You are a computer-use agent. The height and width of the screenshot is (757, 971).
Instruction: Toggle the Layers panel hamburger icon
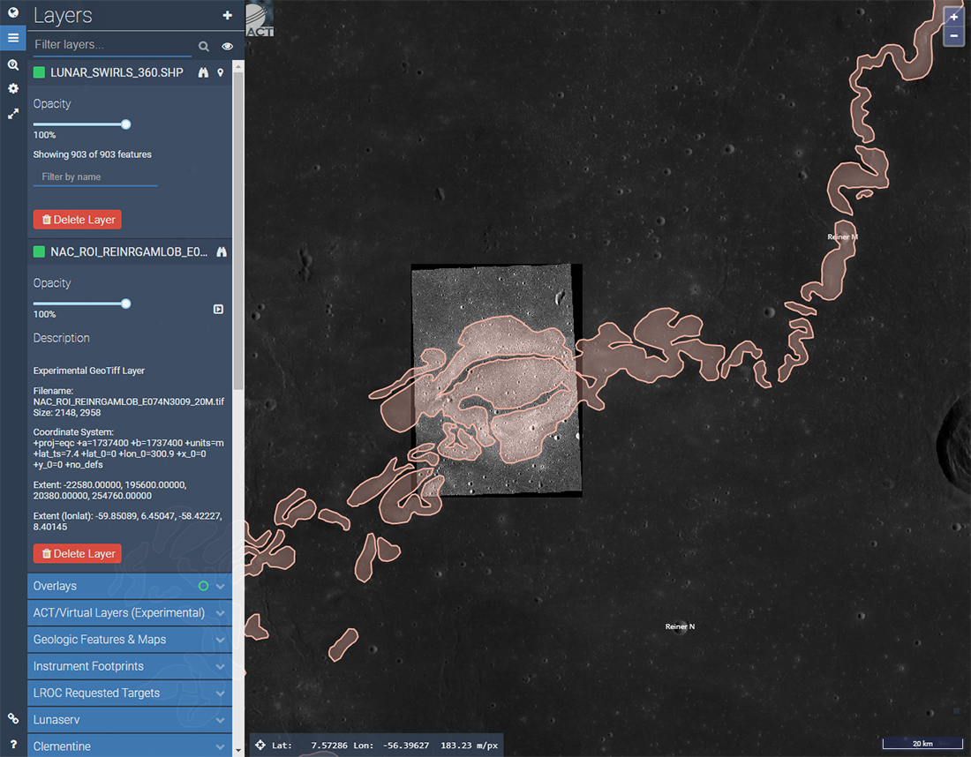[13, 38]
